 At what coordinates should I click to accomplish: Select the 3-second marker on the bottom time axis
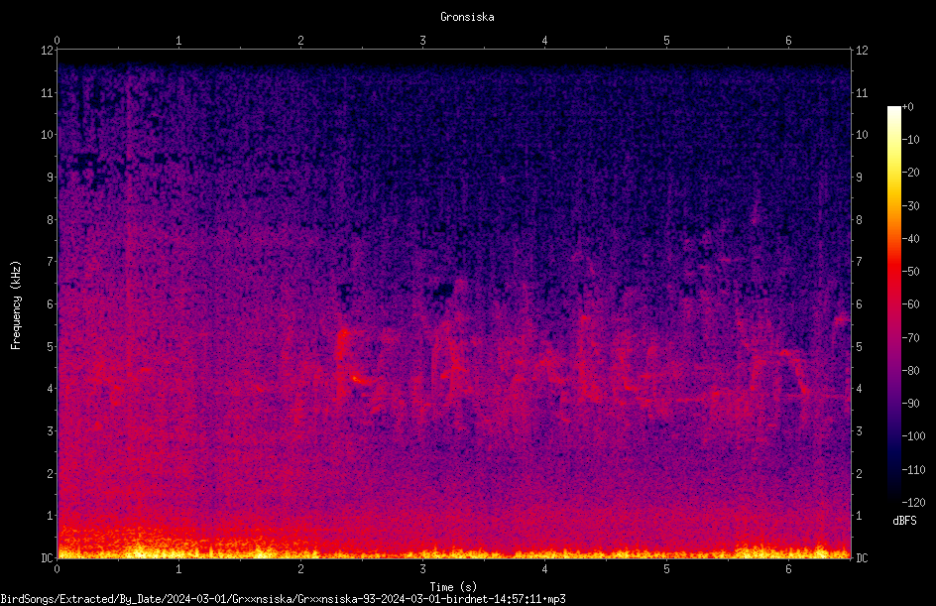point(422,569)
